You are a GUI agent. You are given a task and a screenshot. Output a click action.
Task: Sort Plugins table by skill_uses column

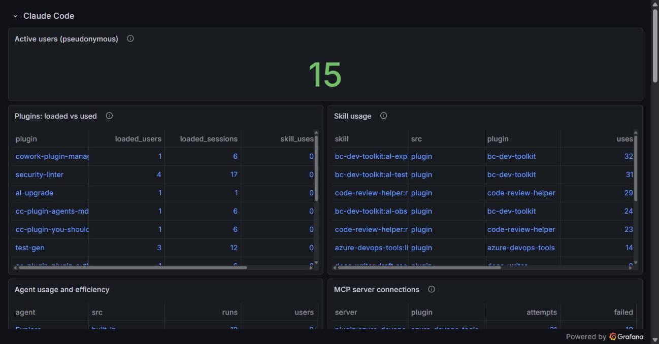(x=296, y=139)
